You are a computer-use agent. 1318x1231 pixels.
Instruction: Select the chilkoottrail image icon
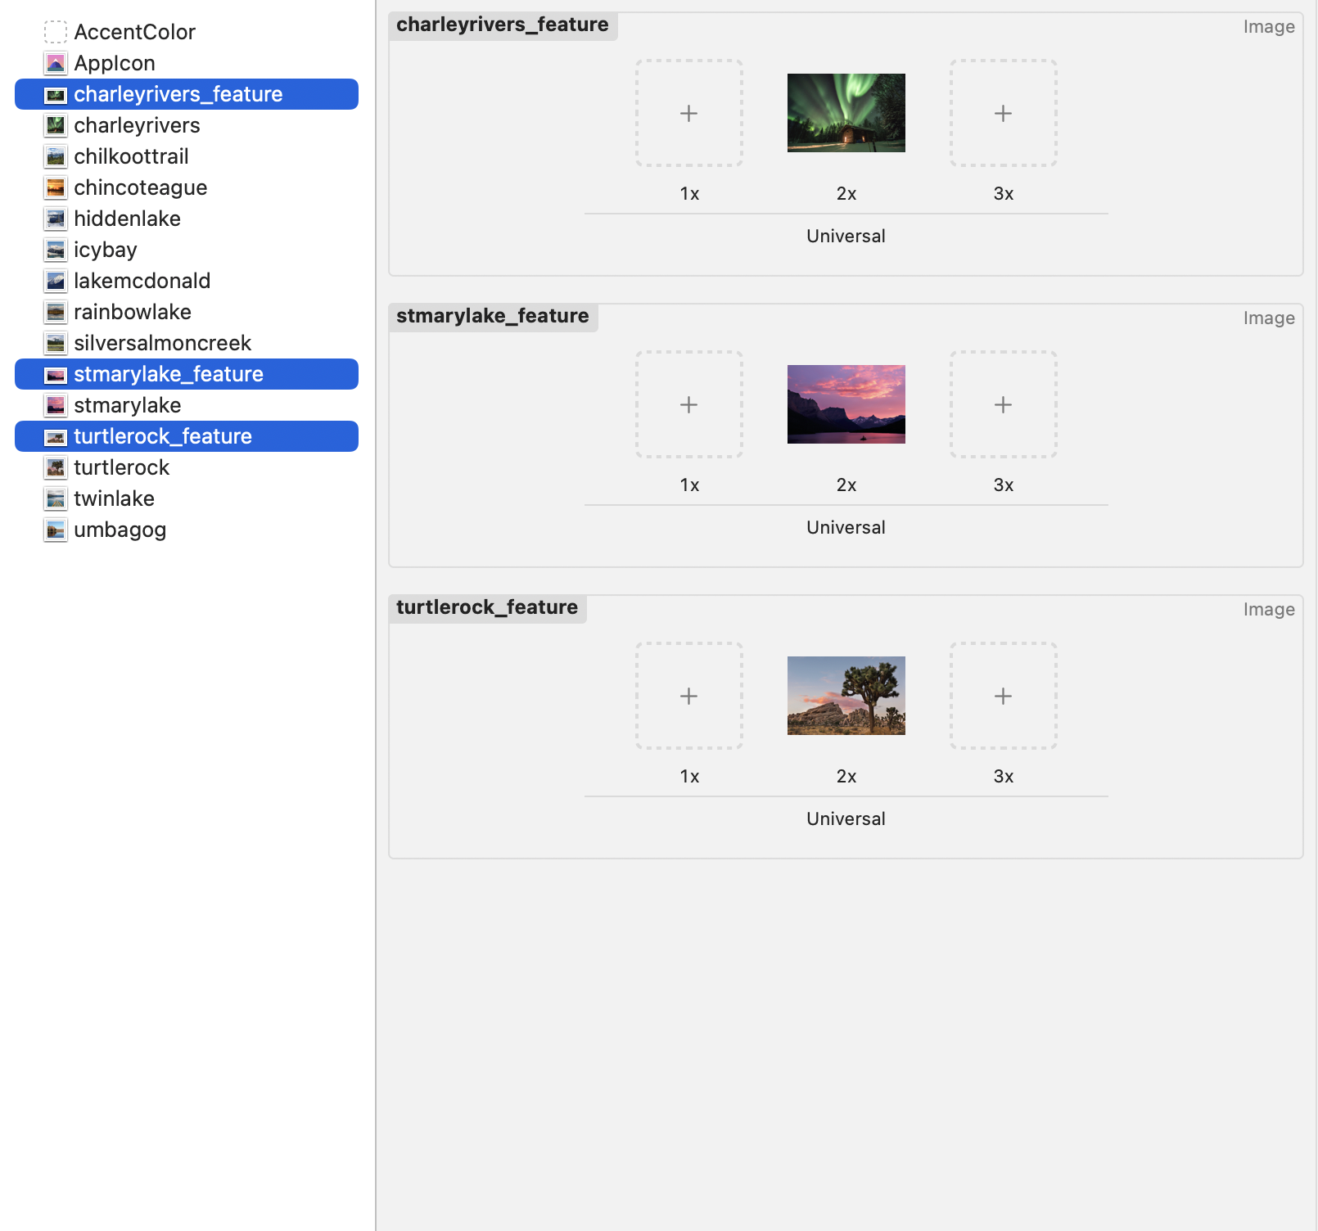coord(55,156)
